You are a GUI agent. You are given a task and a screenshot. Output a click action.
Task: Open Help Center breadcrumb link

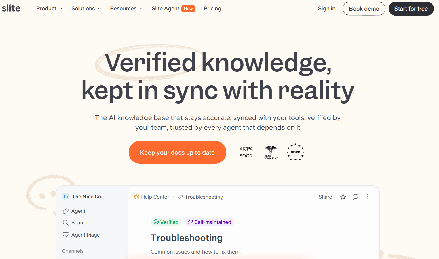155,197
